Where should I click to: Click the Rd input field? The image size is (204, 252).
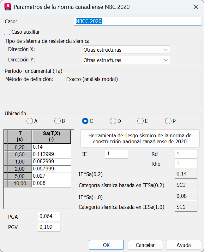coord(186,154)
